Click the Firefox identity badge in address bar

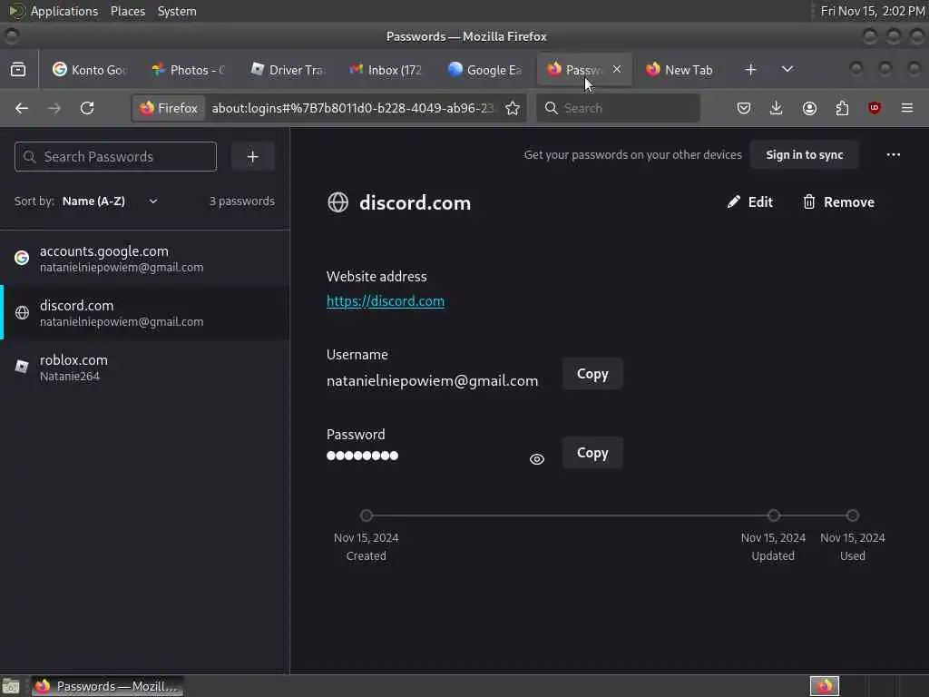point(169,108)
